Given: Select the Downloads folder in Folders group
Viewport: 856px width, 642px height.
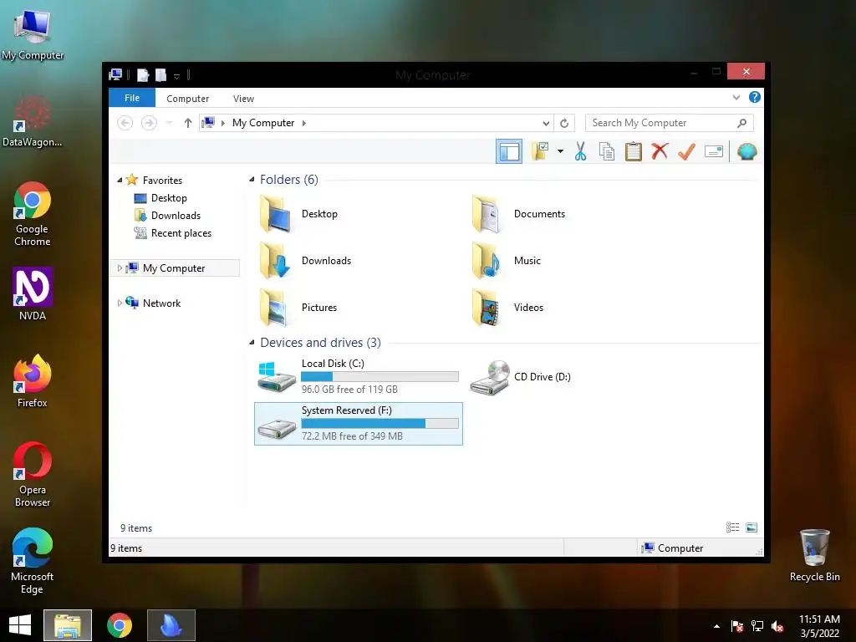Looking at the screenshot, I should [305, 261].
